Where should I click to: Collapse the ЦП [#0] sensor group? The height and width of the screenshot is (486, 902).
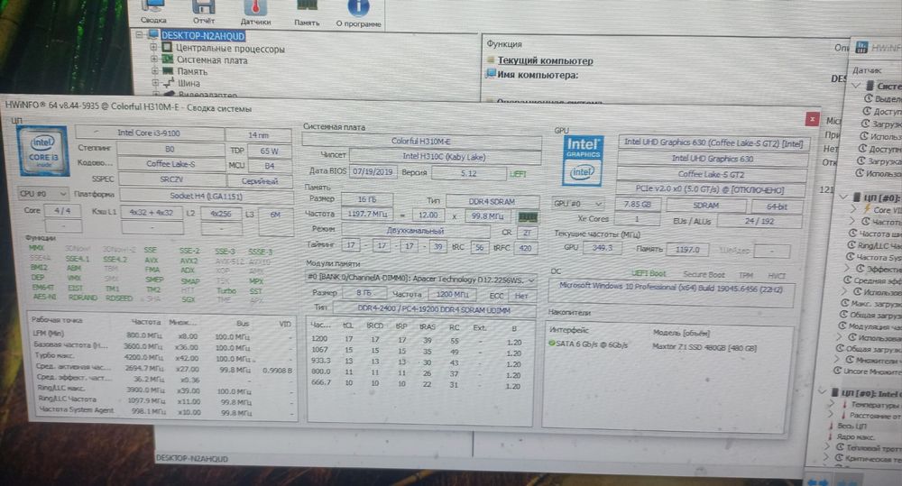coord(844,197)
